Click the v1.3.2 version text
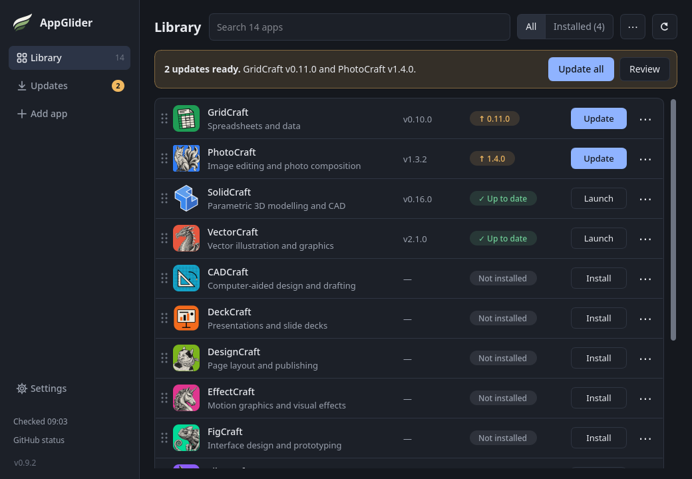 (415, 159)
